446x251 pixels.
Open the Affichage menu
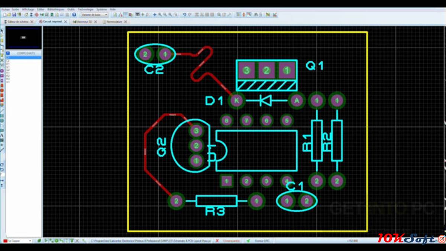(x=28, y=9)
